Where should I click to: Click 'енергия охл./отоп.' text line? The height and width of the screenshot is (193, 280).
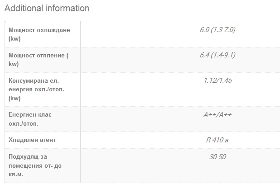pos(36,89)
